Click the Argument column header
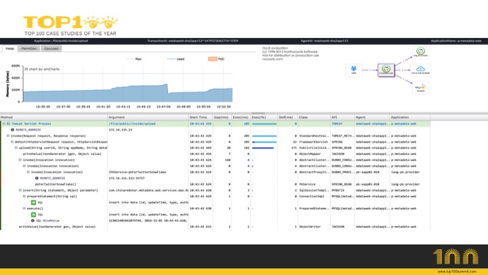 click(148, 117)
